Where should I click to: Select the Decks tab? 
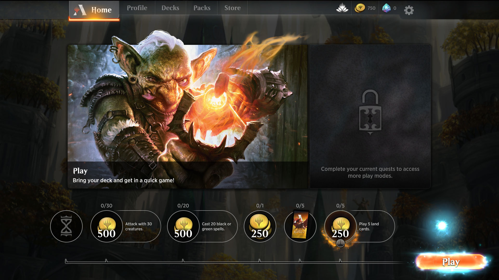pyautogui.click(x=170, y=8)
